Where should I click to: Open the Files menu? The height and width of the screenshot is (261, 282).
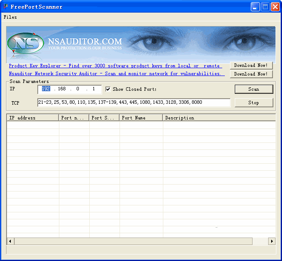click(10, 17)
